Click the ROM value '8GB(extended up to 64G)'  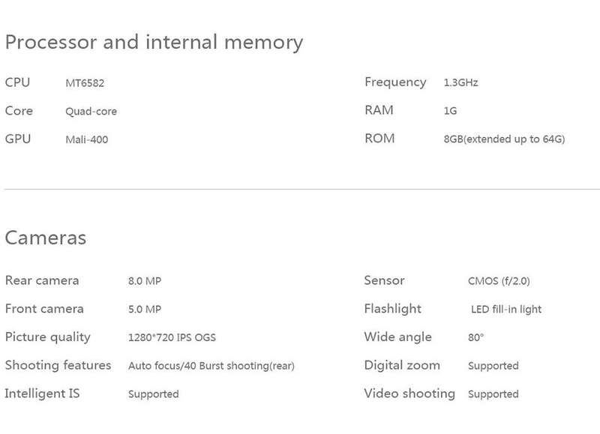[504, 139]
